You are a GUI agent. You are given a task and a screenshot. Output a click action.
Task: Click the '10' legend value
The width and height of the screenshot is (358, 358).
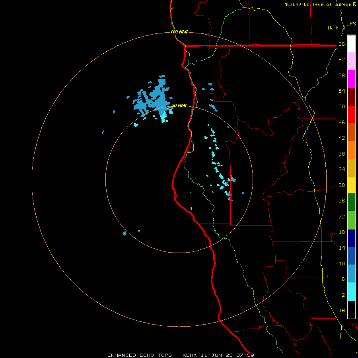[342, 264]
